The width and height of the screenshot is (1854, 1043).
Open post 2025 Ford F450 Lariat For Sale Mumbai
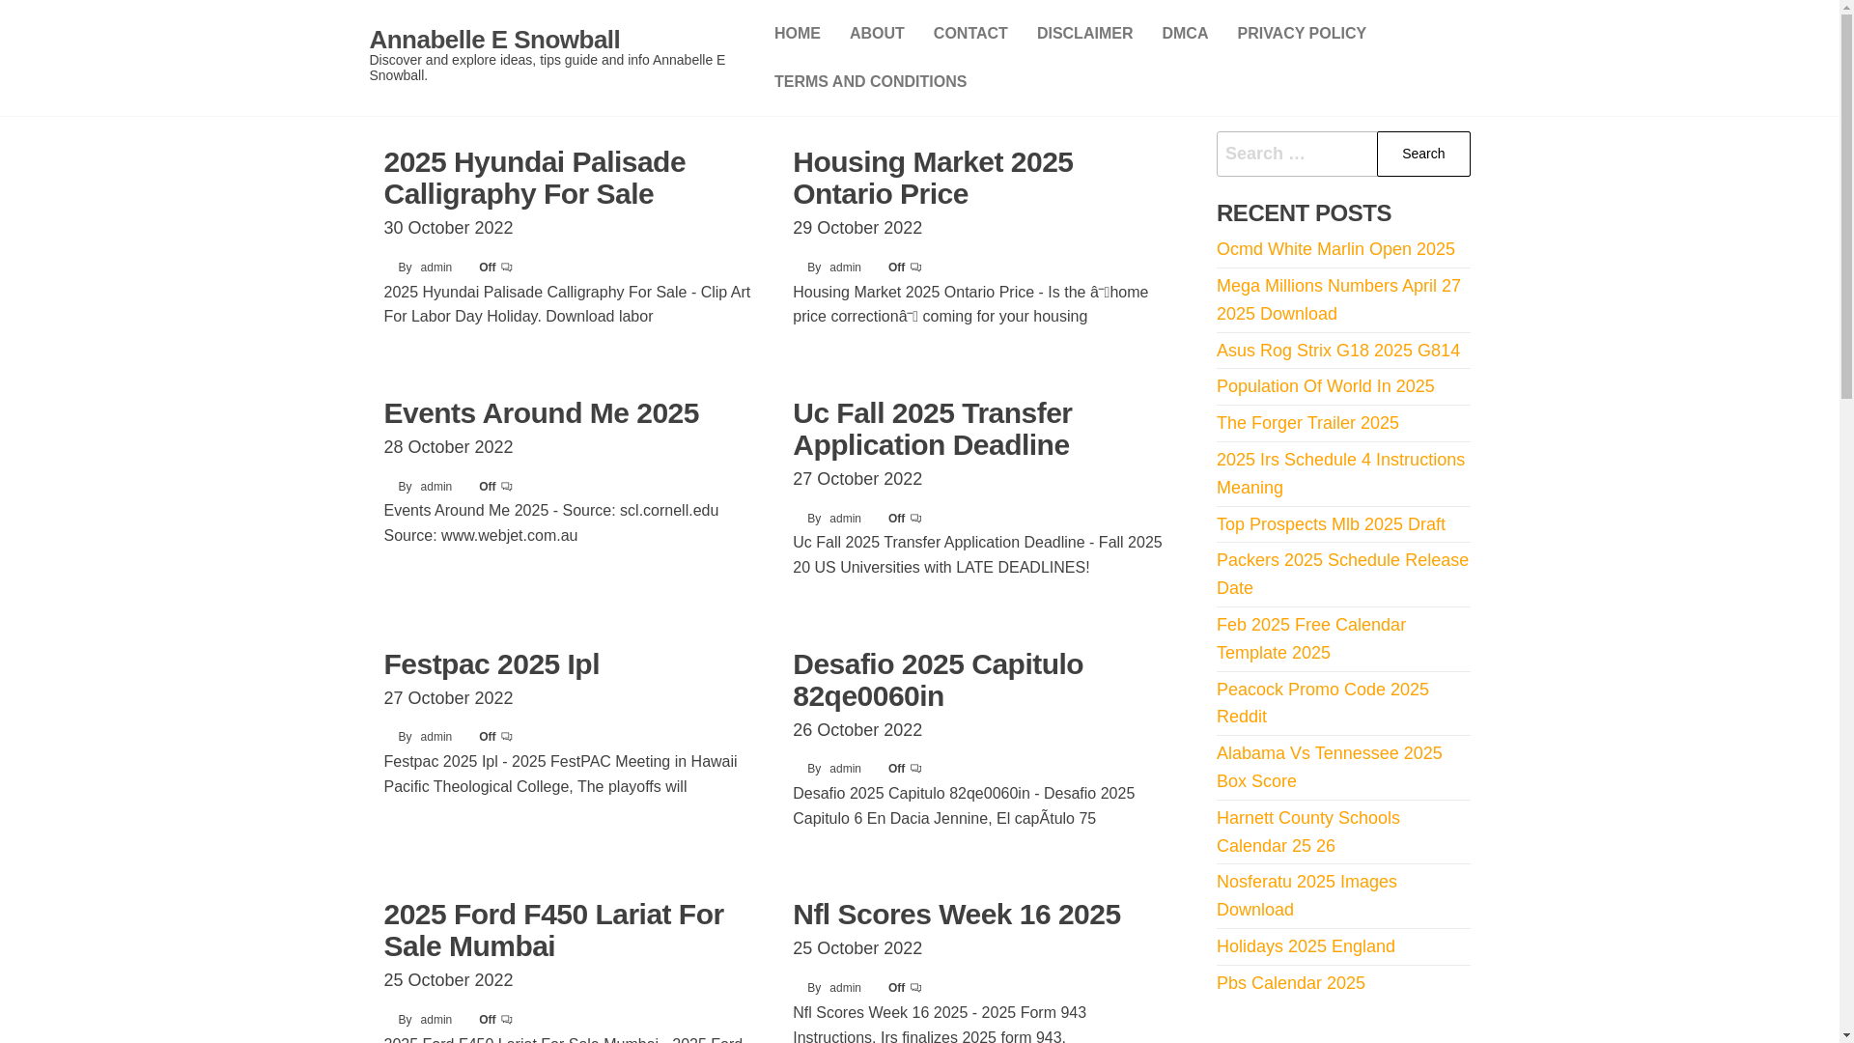554,930
